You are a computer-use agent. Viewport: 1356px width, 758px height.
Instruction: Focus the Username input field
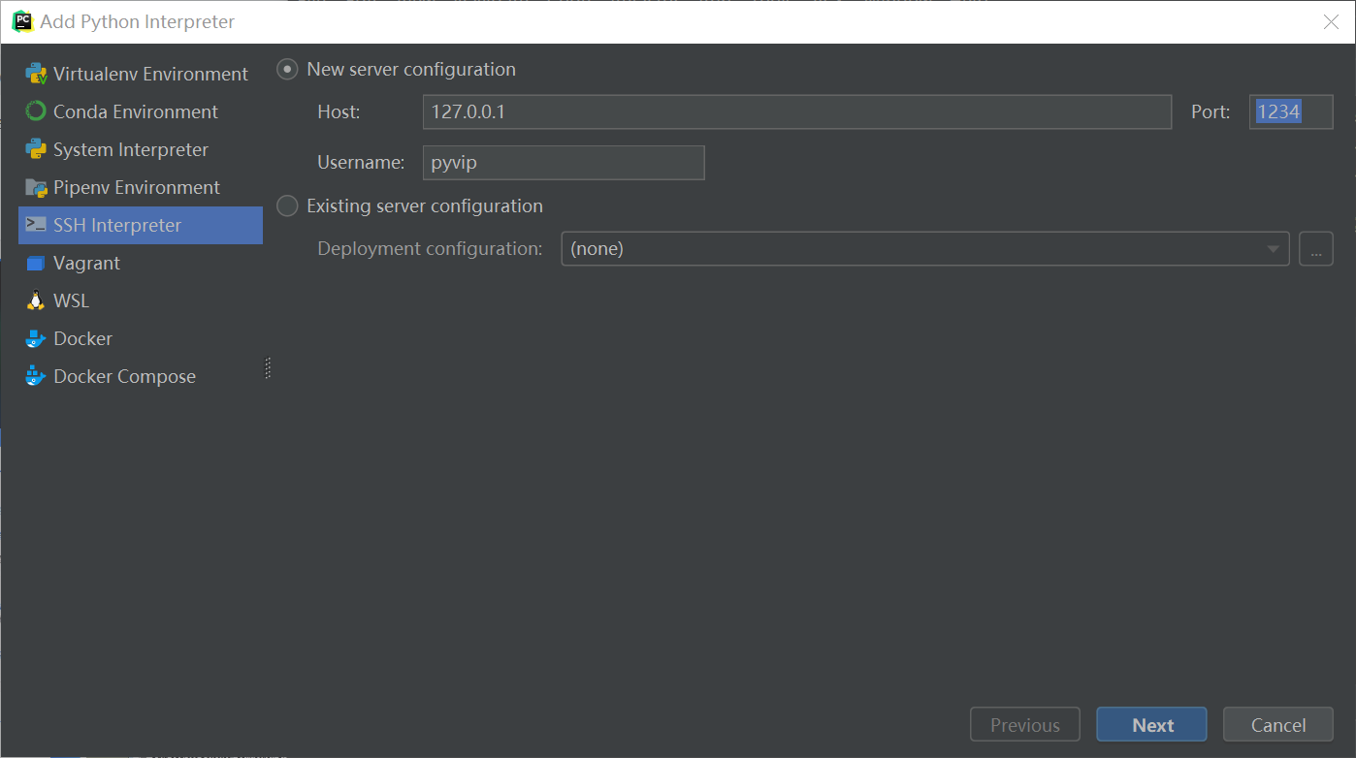564,163
